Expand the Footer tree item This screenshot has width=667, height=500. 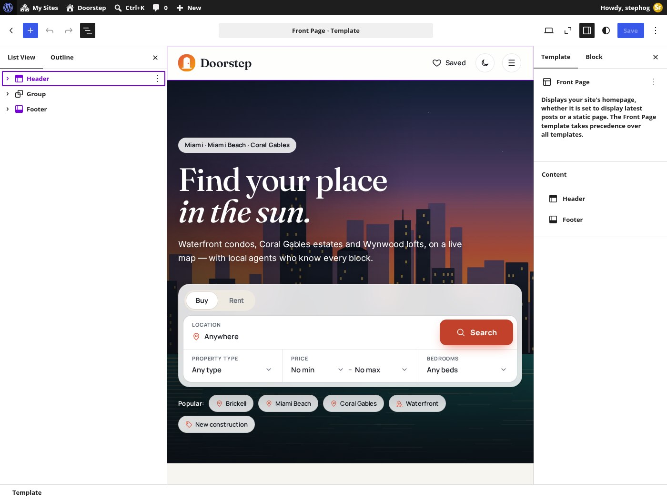(8, 109)
